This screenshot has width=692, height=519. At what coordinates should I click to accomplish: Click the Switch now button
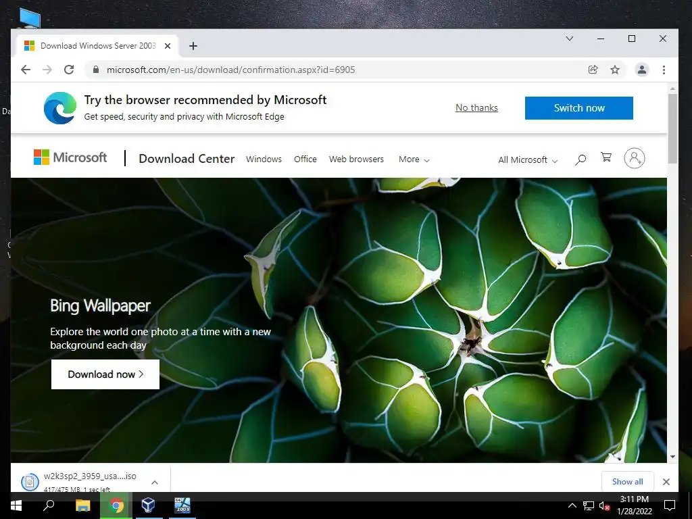point(579,108)
